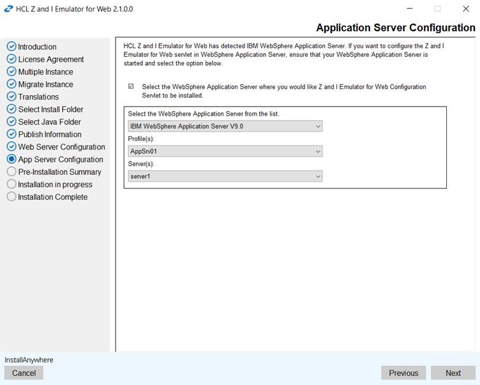
Task: Click the Installation in progress step icon
Action: 11,184
